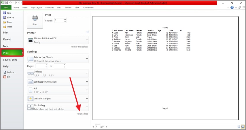This screenshot has height=130, width=246.
Task: Open Printer Properties link
Action: click(x=80, y=47)
